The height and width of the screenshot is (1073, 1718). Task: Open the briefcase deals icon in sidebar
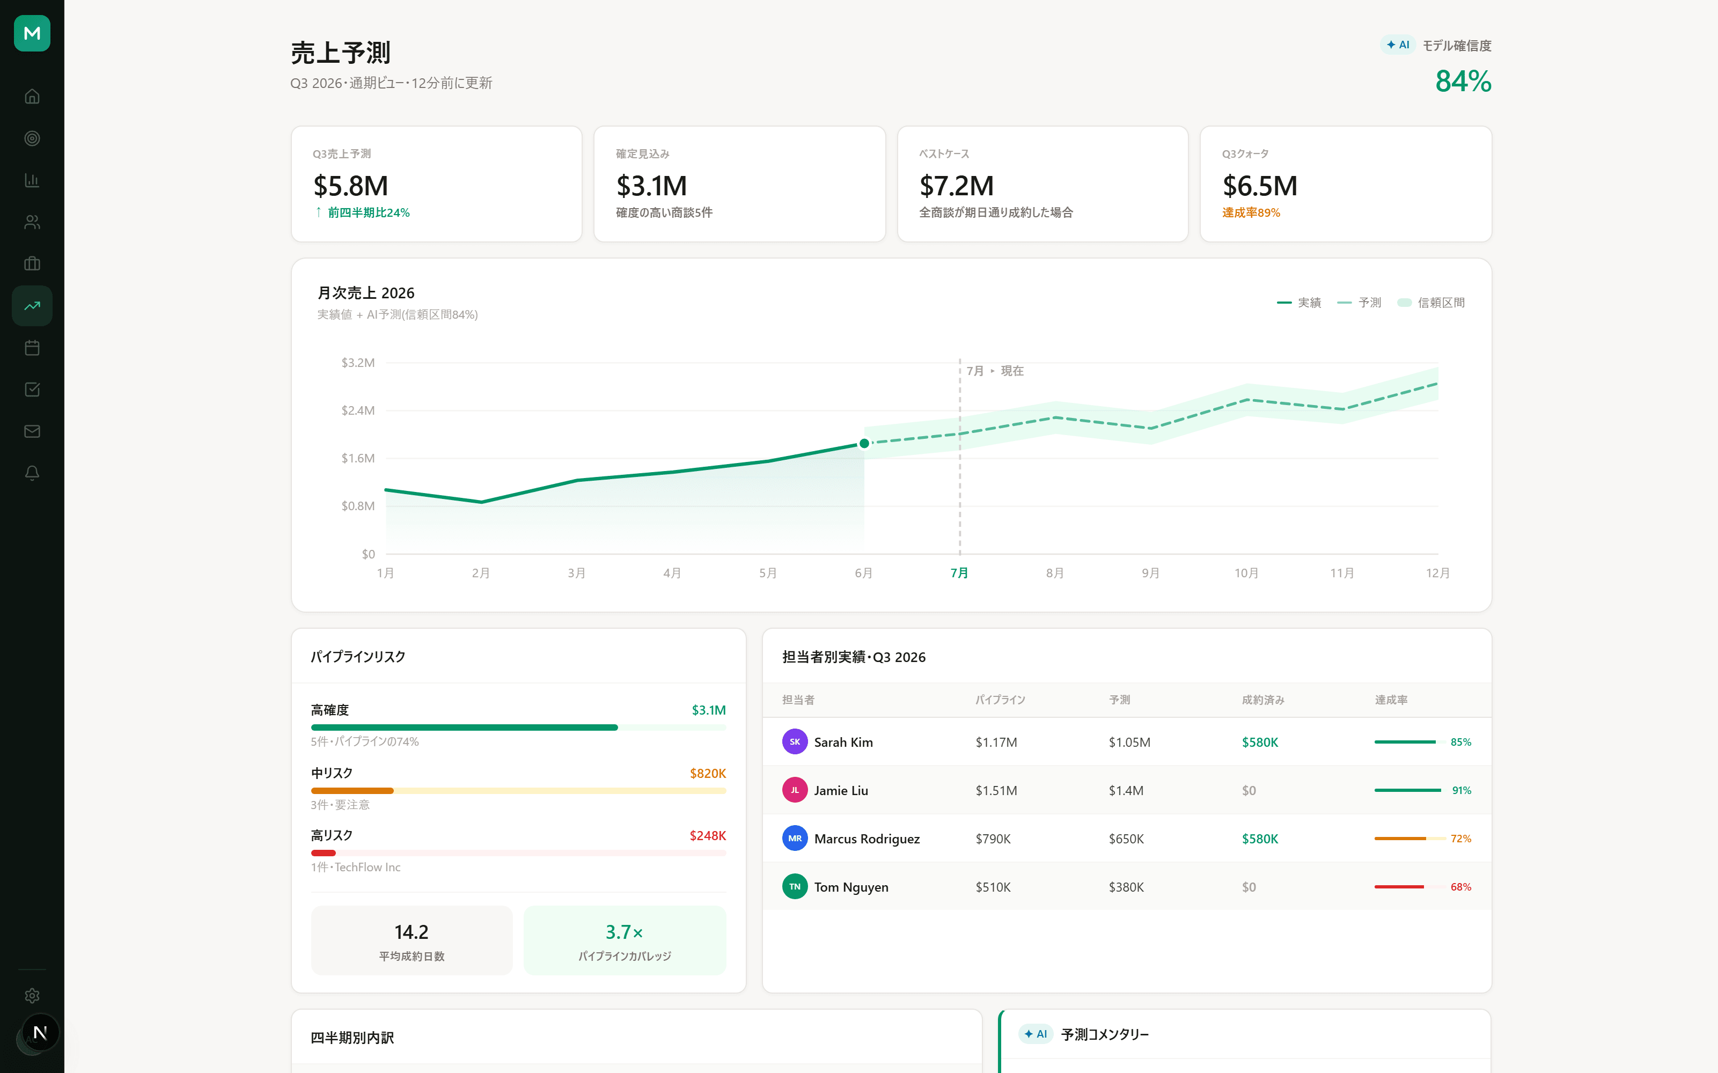click(32, 264)
